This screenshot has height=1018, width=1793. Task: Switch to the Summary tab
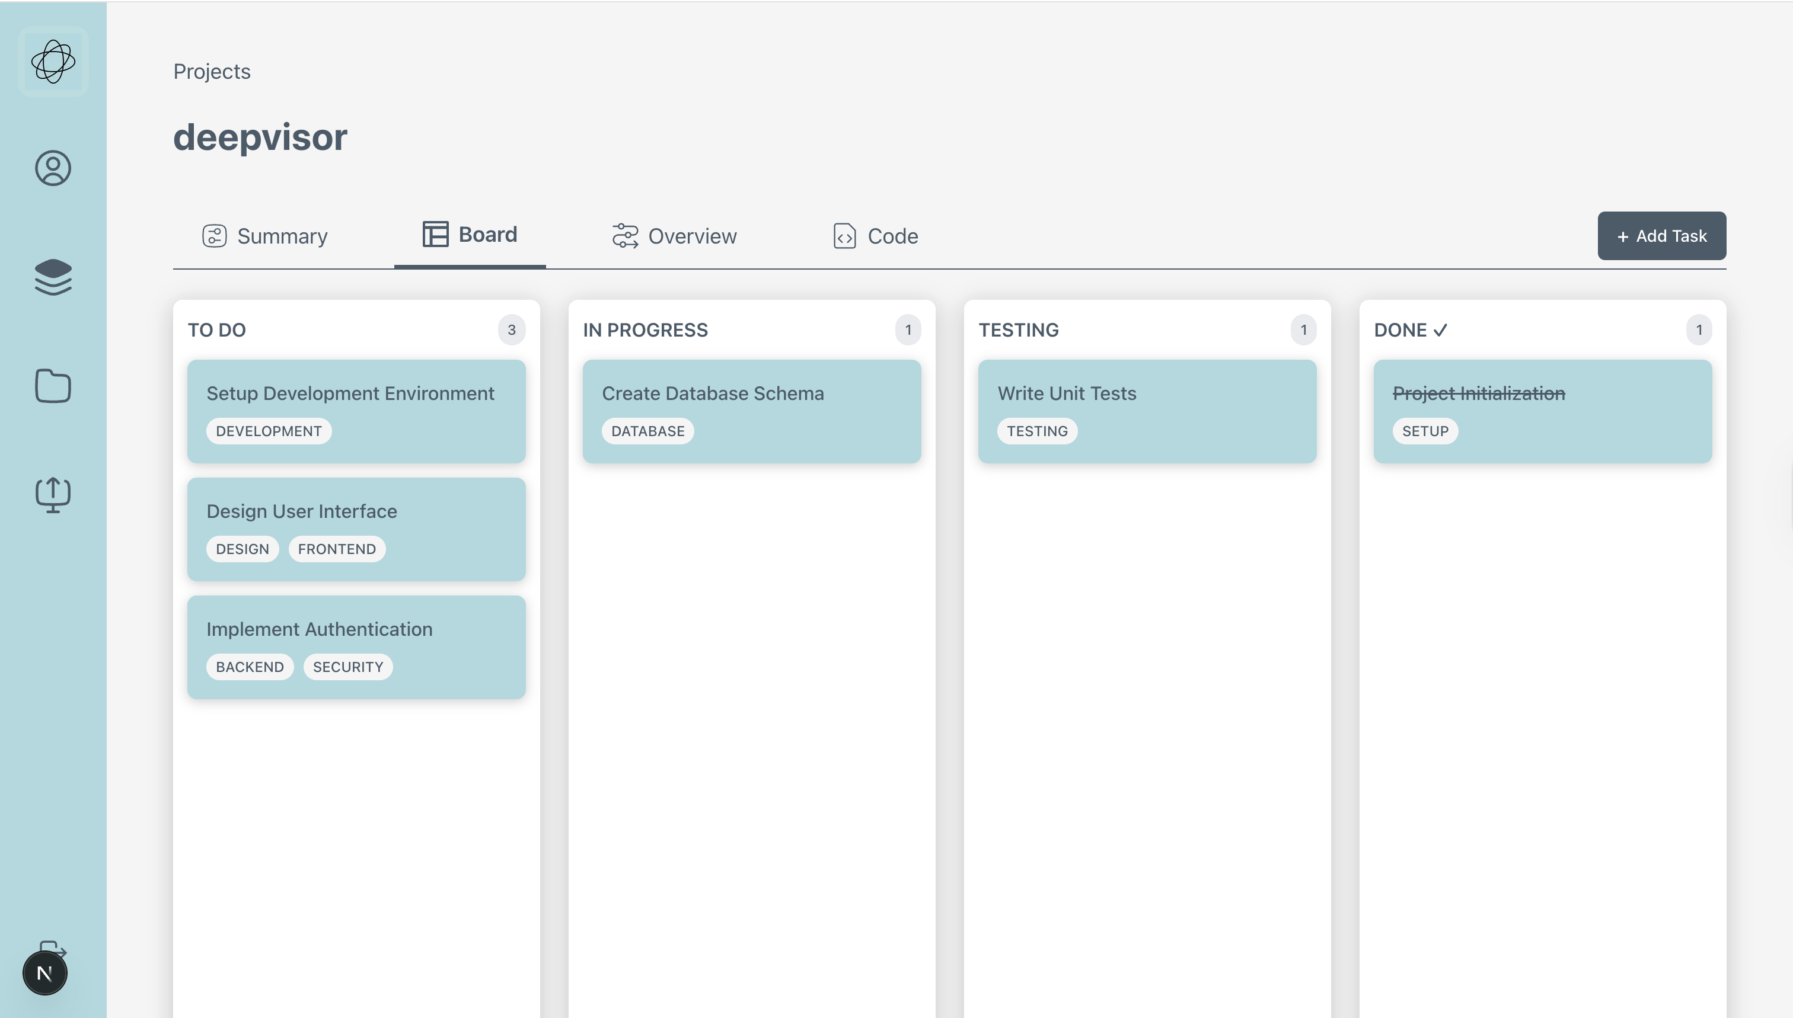[x=265, y=236]
